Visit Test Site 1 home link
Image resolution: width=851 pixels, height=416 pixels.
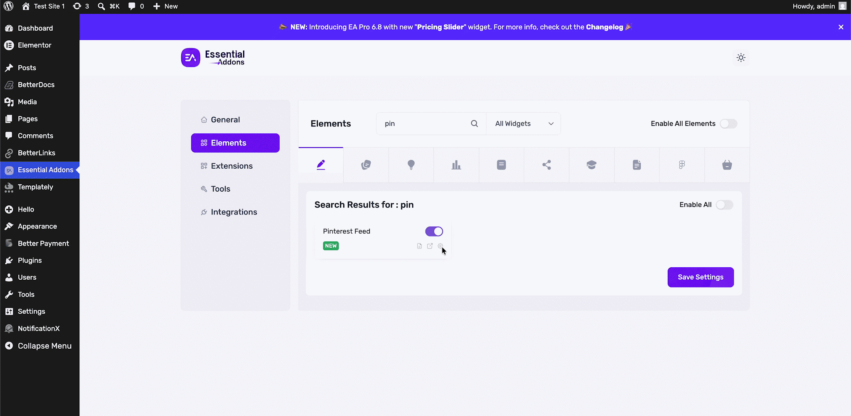44,6
